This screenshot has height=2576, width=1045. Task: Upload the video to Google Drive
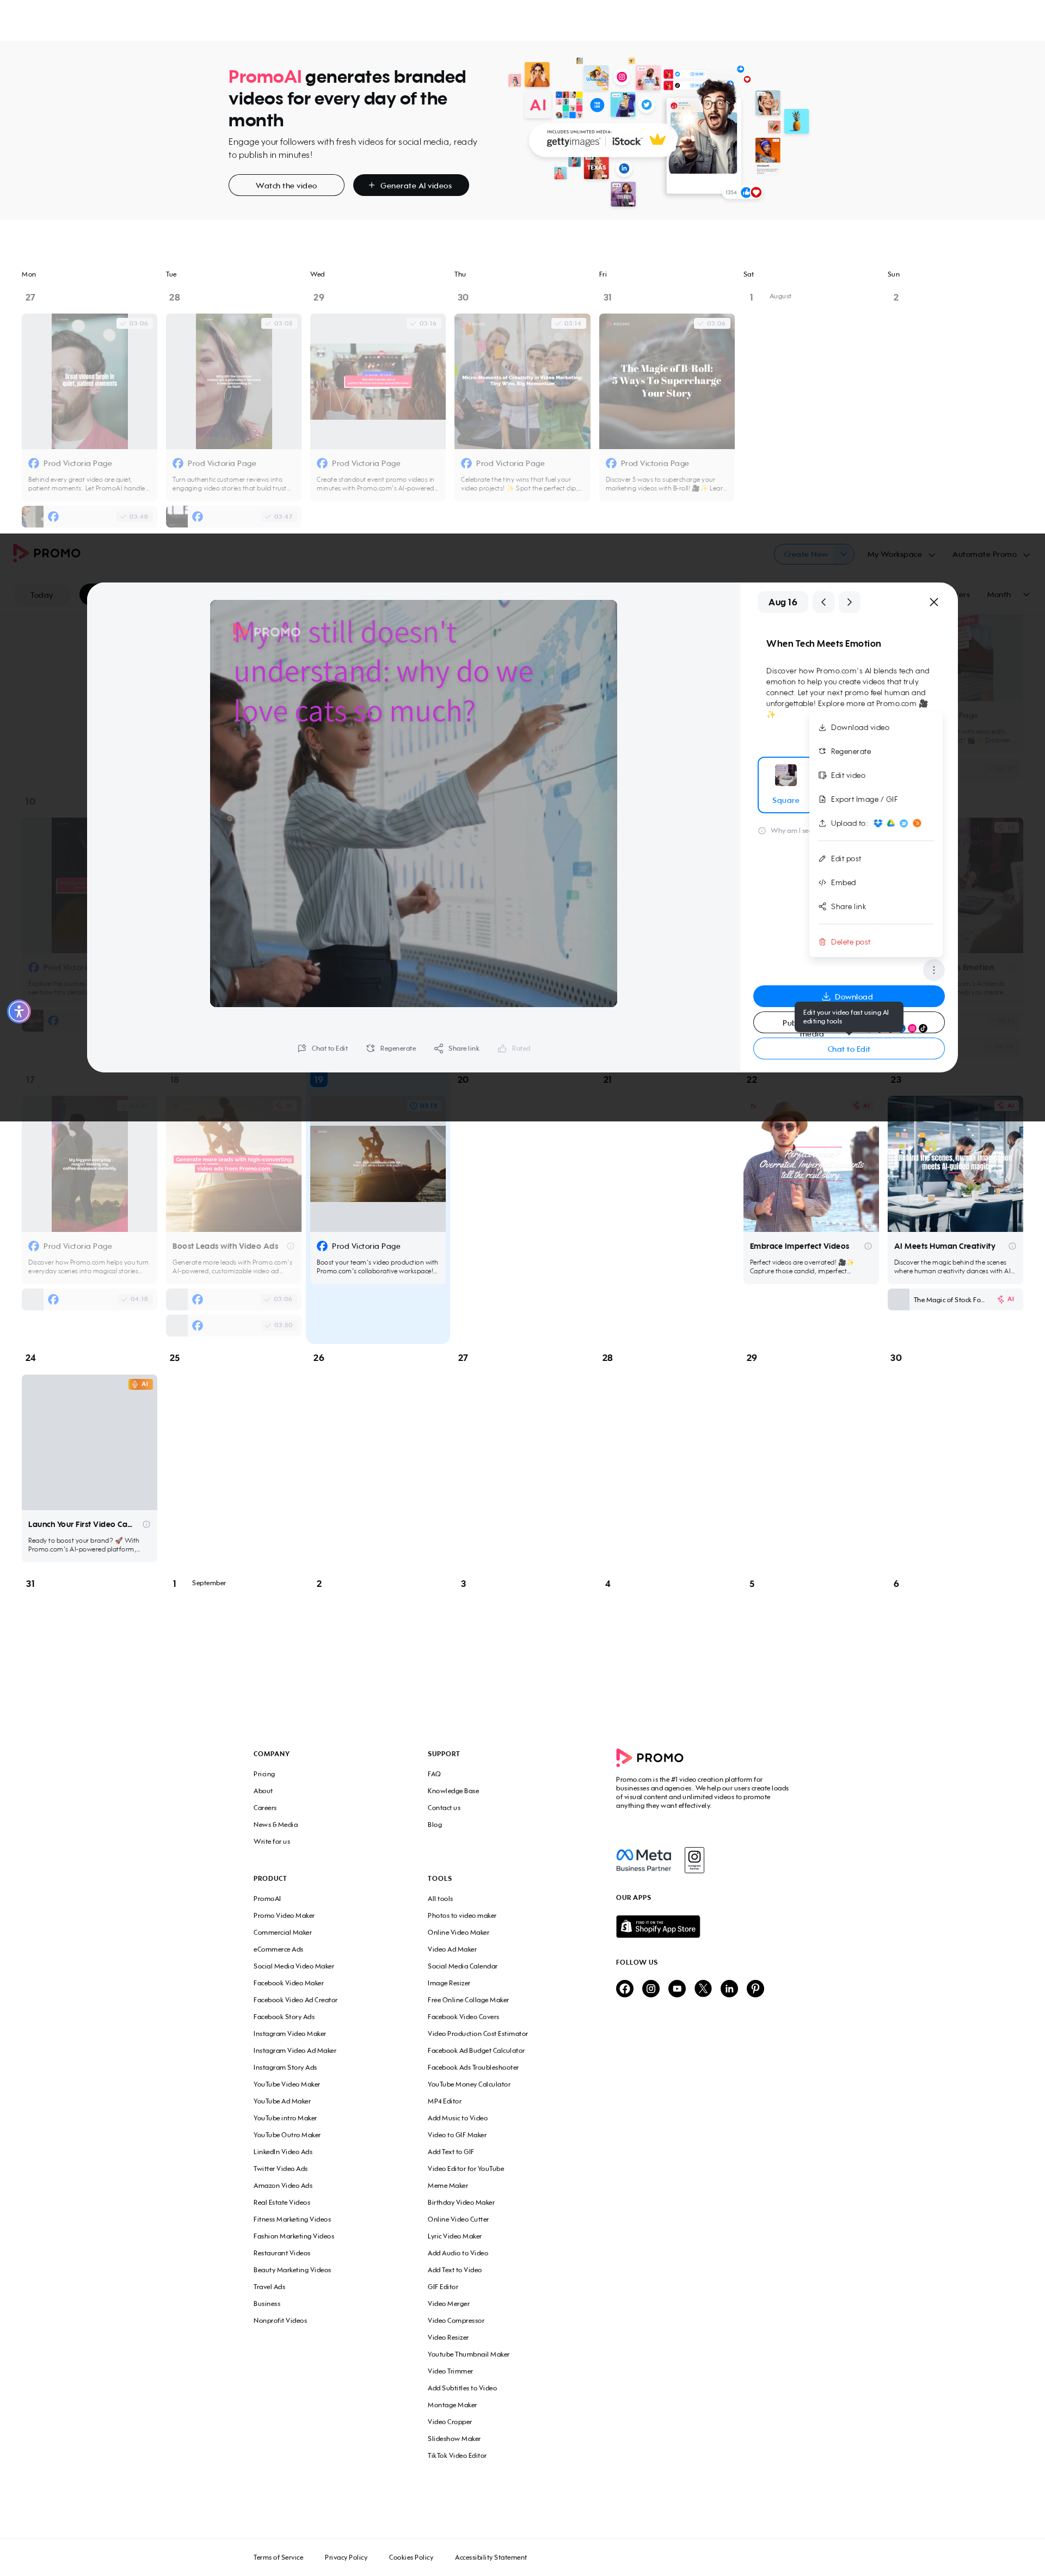tap(890, 823)
